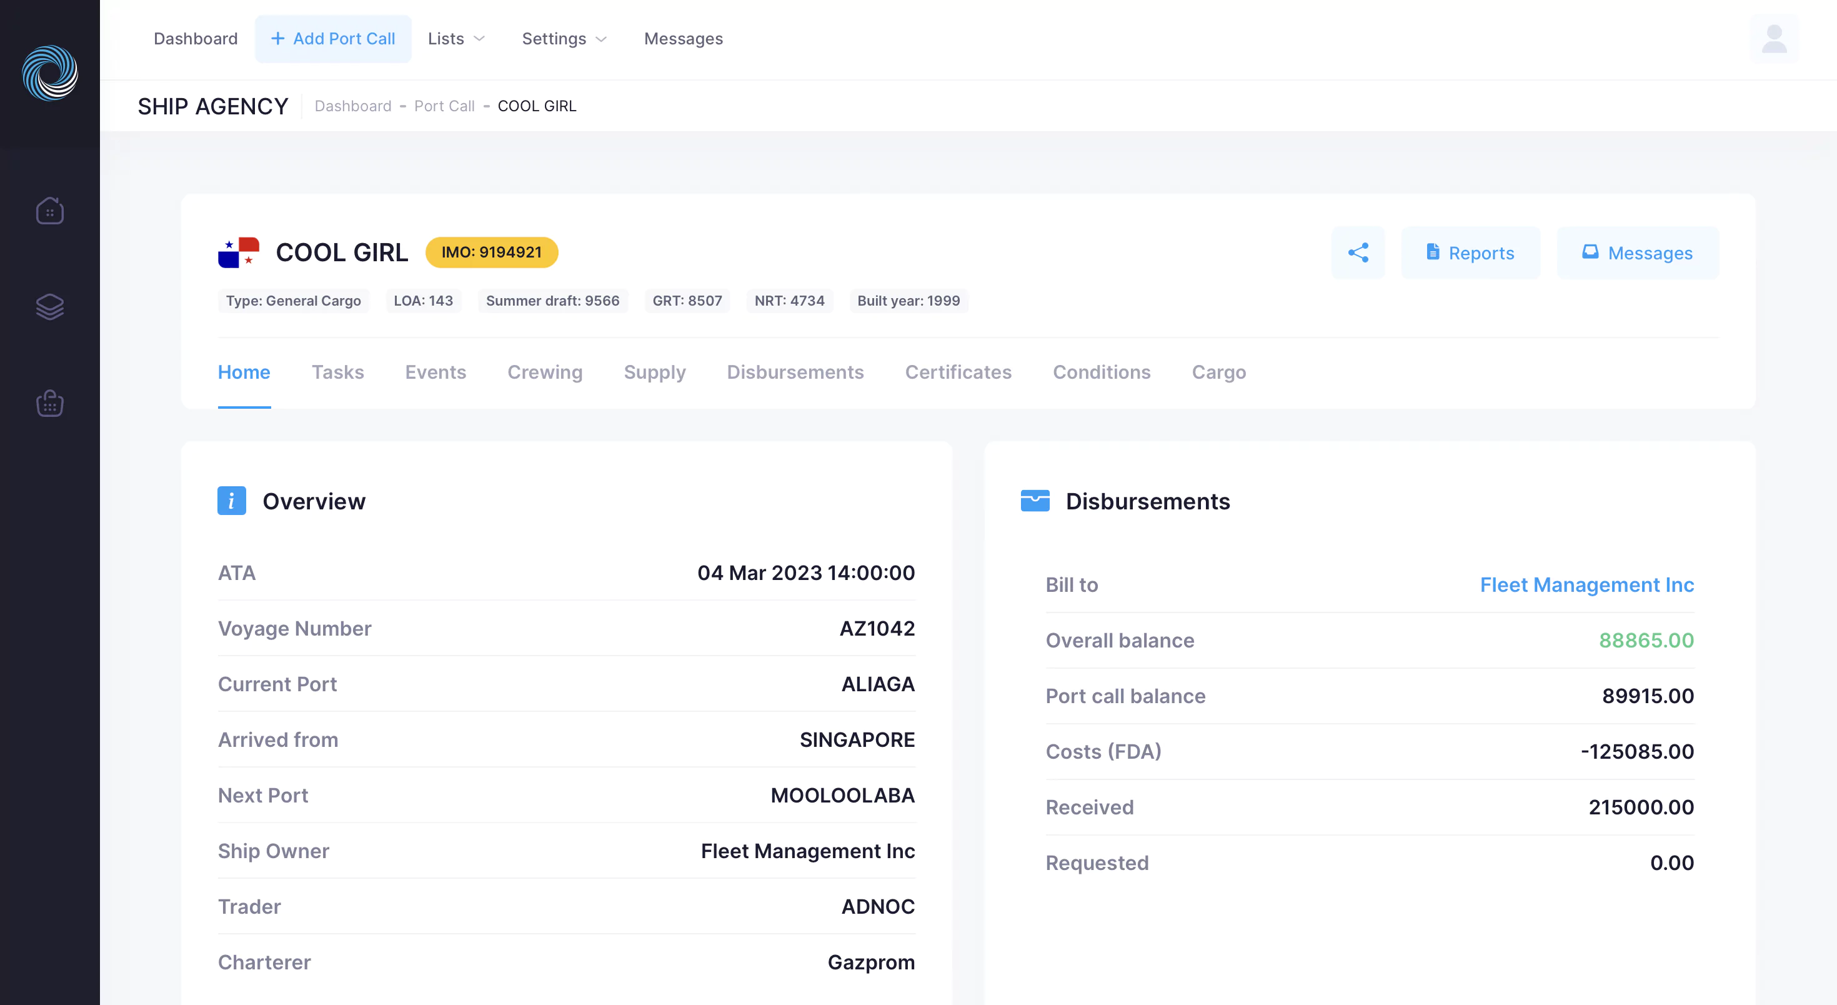Click the Overview info icon
Viewport: 1837px width, 1005px height.
tap(232, 501)
